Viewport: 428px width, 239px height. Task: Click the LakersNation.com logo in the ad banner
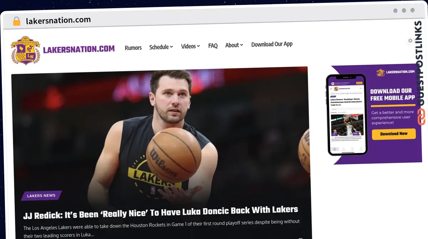pos(396,72)
